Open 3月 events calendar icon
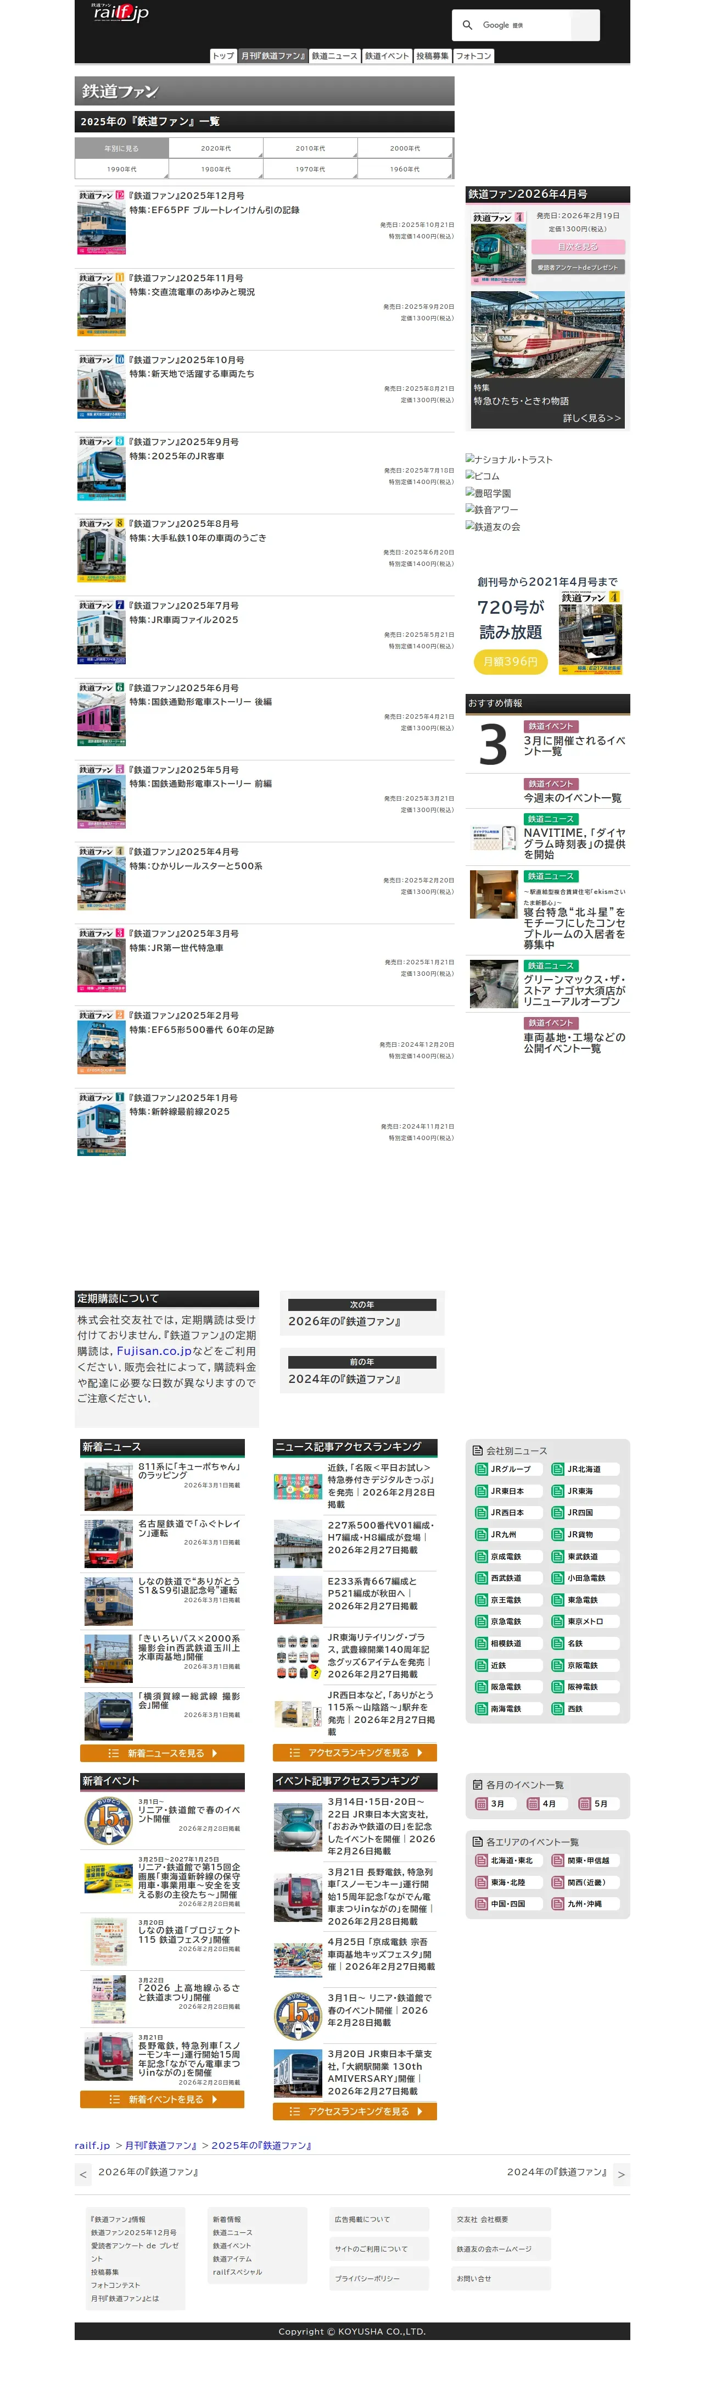The width and height of the screenshot is (705, 2395). coord(481,1804)
